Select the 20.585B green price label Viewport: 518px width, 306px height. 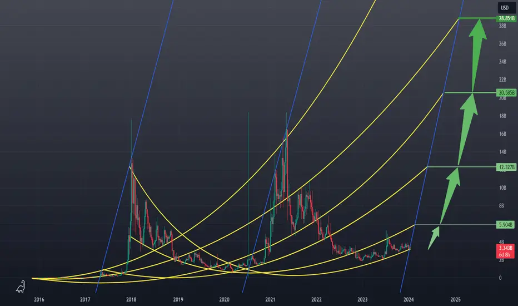(x=506, y=92)
